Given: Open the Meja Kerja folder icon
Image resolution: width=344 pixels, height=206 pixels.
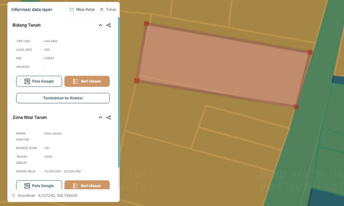Looking at the screenshot, I should pos(72,9).
